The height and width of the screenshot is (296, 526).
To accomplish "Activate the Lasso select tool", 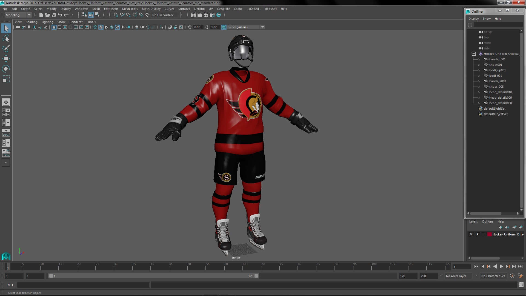I will point(6,38).
